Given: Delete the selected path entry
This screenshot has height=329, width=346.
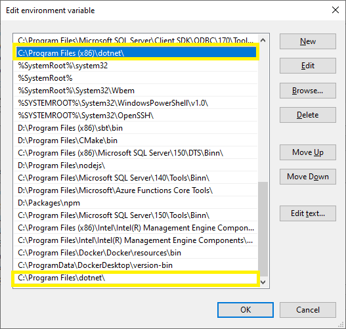Looking at the screenshot, I should tap(308, 115).
